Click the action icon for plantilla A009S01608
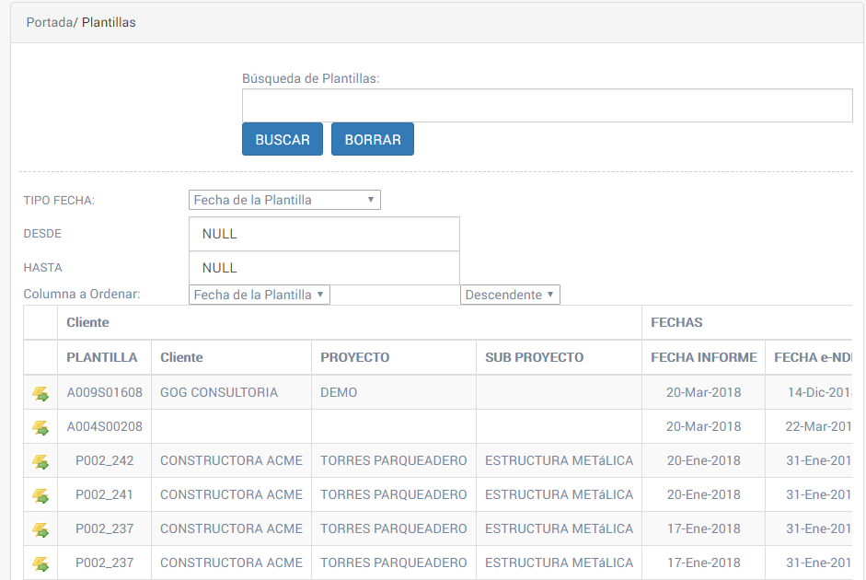Screen dimensions: 866x580 pyautogui.click(x=40, y=393)
